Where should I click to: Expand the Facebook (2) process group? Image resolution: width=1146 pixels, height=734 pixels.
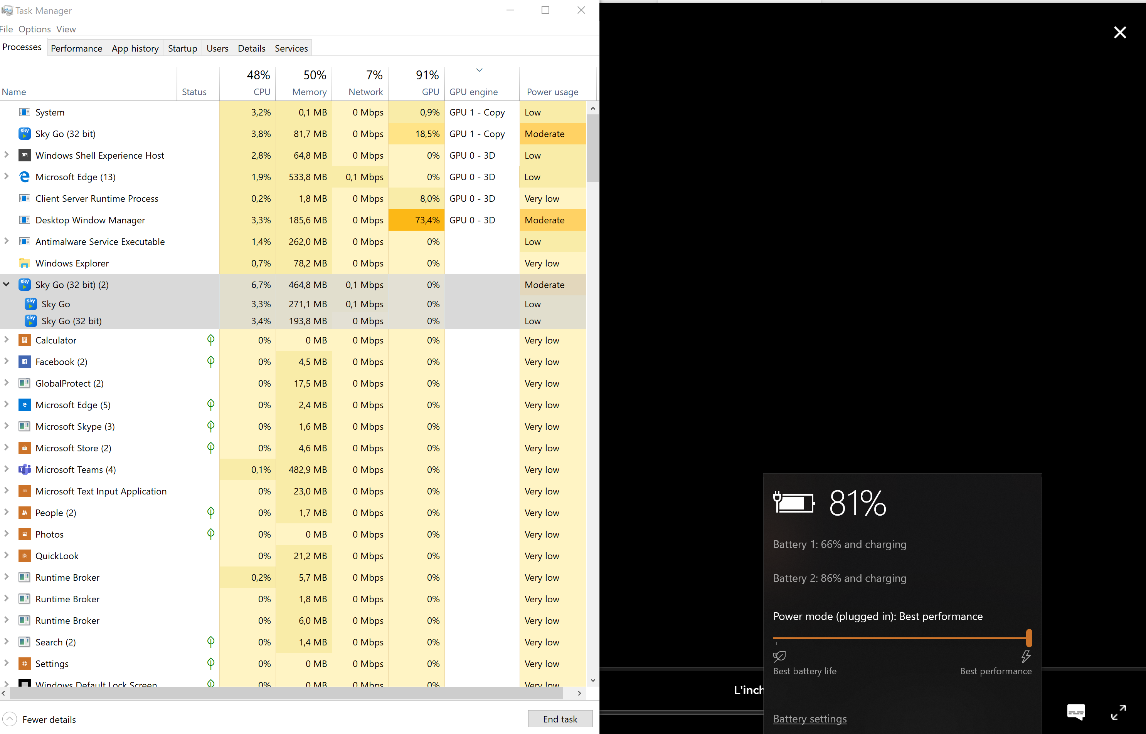coord(7,361)
